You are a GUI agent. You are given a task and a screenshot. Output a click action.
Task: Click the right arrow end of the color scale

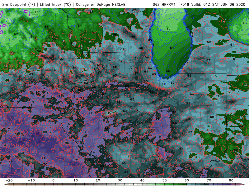(x=243, y=184)
